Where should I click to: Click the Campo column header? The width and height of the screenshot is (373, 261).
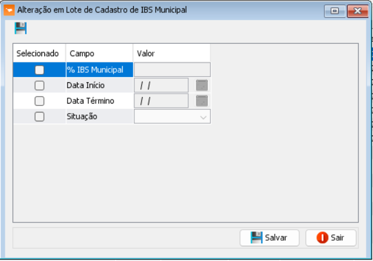(x=82, y=53)
